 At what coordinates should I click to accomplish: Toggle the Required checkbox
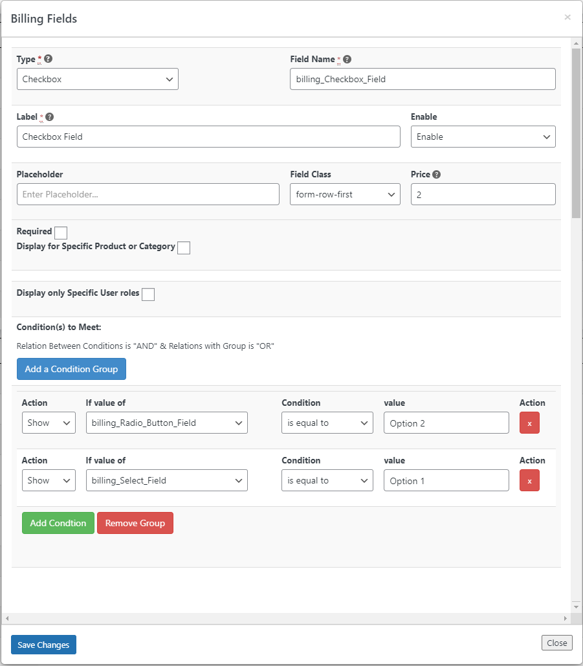coord(61,233)
